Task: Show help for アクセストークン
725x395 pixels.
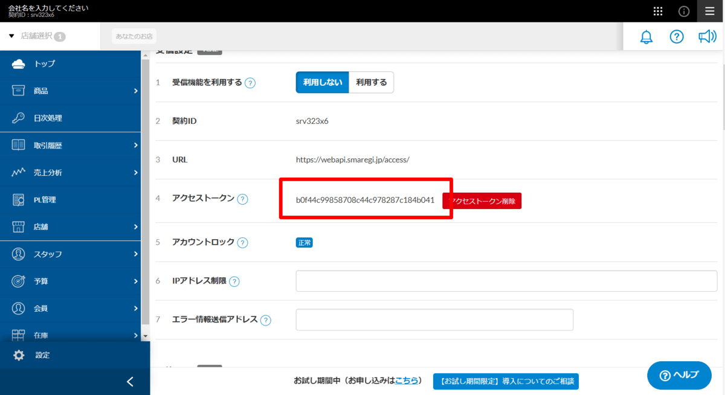Action: tap(242, 199)
